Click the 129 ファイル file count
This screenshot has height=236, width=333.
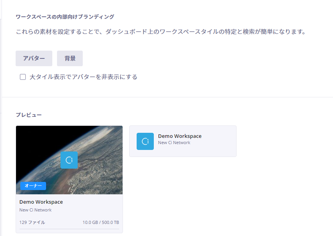click(x=32, y=222)
